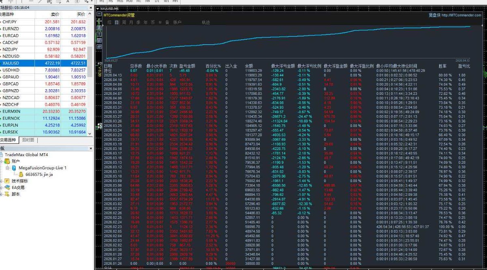Viewport: 487px width, 270px height.
Task: Select the 周 weekly statistics tab
Action: pos(124,22)
